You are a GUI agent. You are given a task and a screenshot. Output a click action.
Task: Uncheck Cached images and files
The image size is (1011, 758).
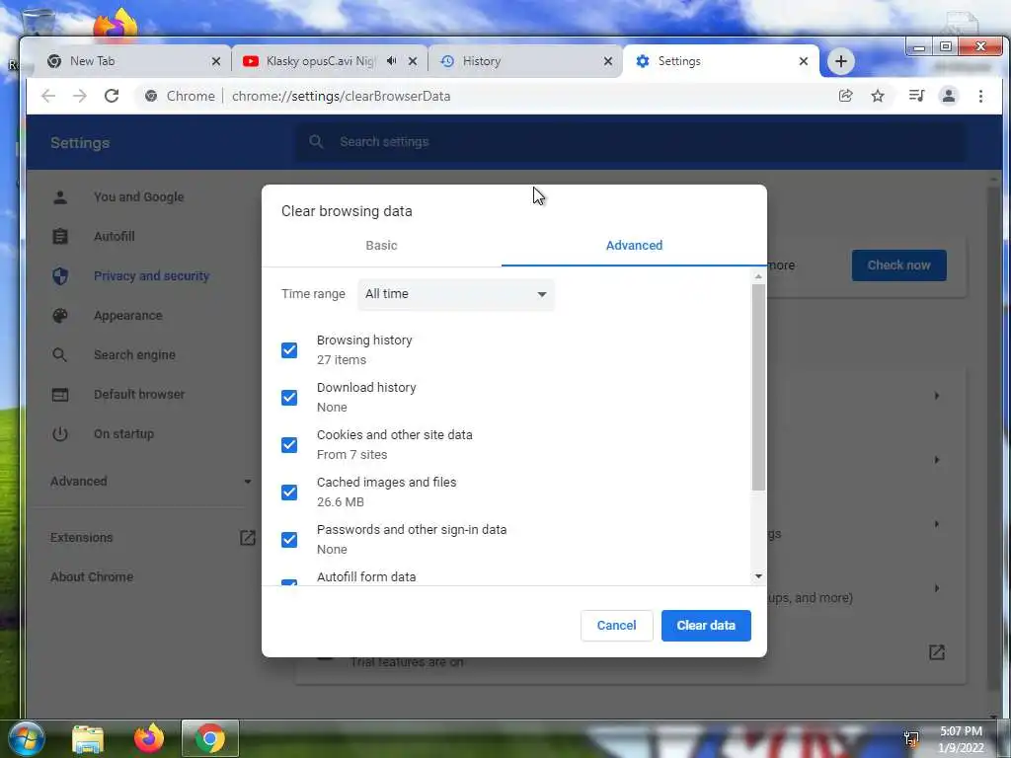[x=289, y=493]
